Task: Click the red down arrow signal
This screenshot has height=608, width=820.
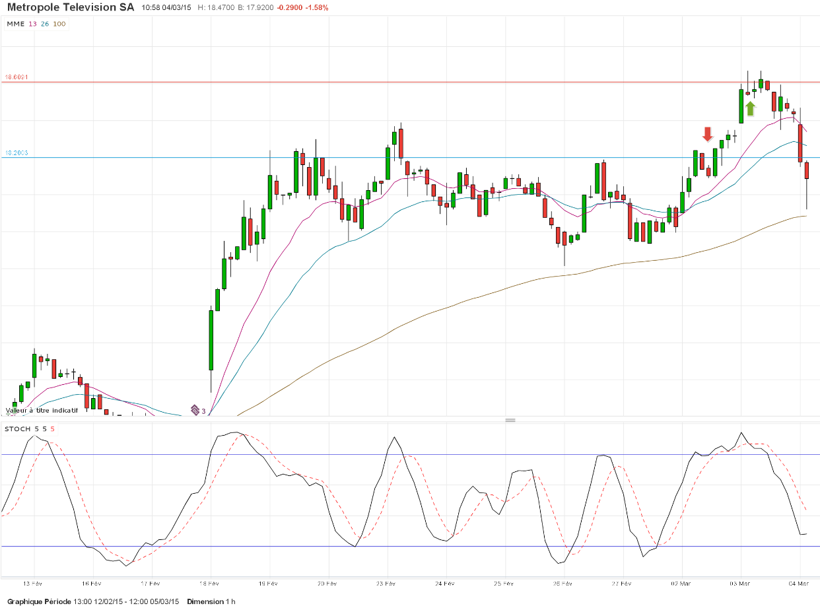Action: coord(707,134)
